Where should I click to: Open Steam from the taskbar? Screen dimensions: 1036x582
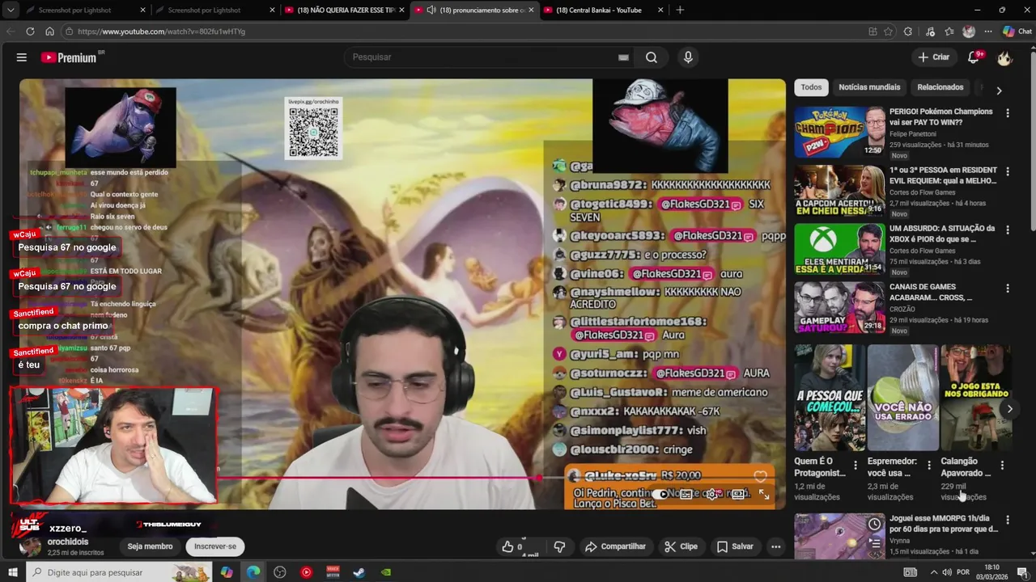point(359,572)
